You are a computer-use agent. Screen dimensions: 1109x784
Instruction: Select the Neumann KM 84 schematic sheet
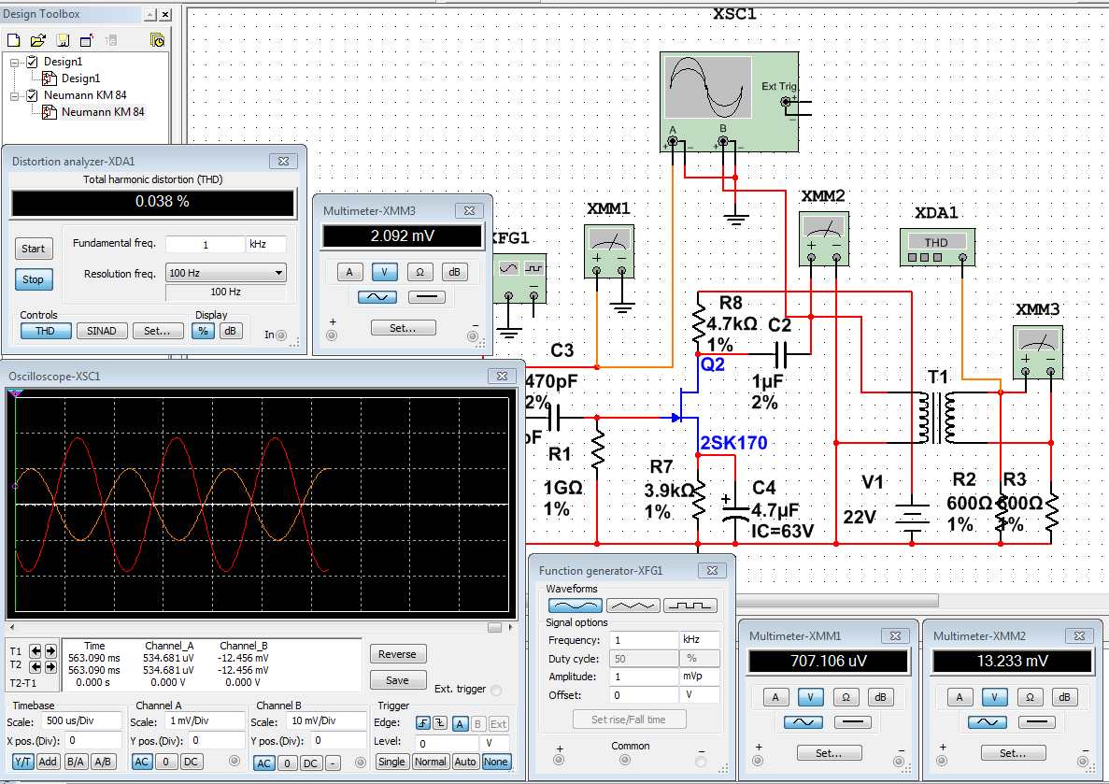102,112
